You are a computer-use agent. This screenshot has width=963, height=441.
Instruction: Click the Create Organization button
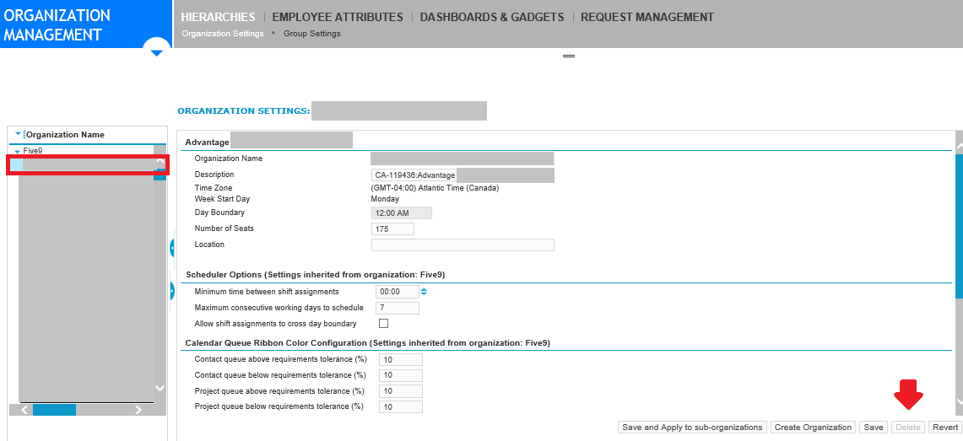pyautogui.click(x=813, y=428)
